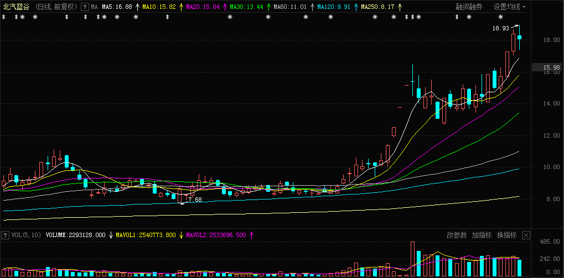This screenshot has width=564, height=278.
Task: Click 加指标 to add an indicator
Action: click(x=482, y=235)
